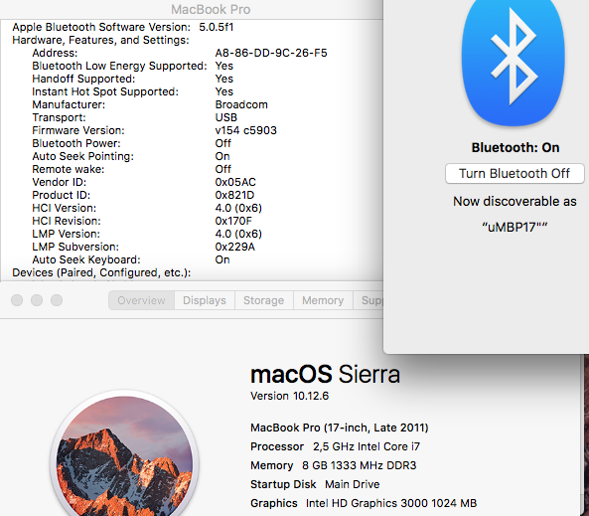The height and width of the screenshot is (516, 589).
Task: Click the LMP Subversion 0x229A value
Action: point(234,247)
